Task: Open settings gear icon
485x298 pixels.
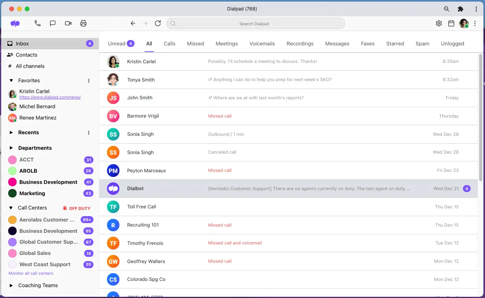Action: [x=439, y=23]
